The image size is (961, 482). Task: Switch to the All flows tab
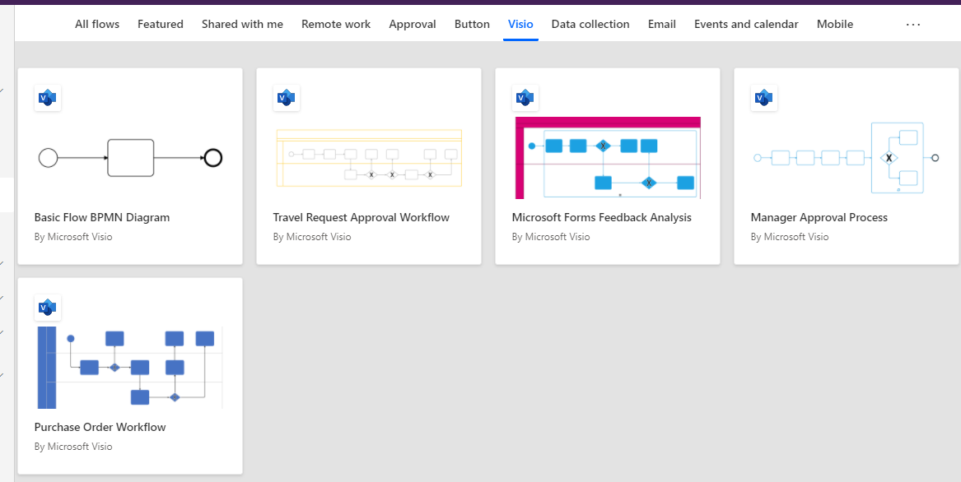point(96,24)
